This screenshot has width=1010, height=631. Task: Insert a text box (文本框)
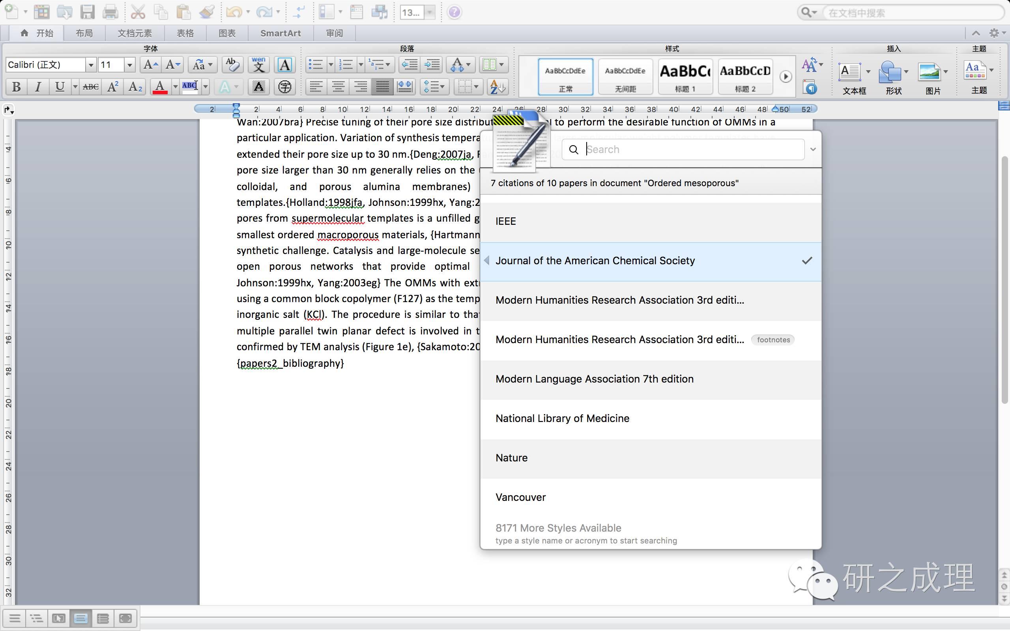point(854,78)
